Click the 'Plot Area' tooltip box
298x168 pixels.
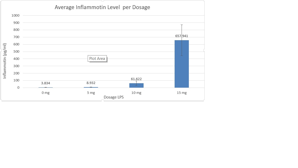[97, 59]
